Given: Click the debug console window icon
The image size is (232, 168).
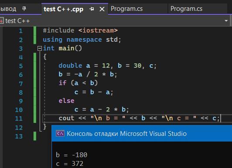Looking at the screenshot, I should pyautogui.click(x=60, y=134).
